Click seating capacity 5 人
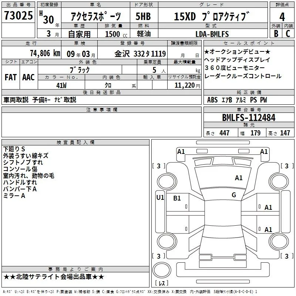The image size is (296, 296). pyautogui.click(x=159, y=70)
